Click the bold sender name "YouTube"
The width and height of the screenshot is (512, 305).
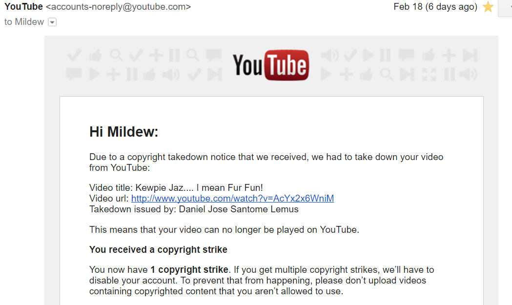23,6
